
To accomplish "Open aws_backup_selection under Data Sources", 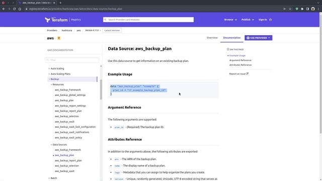I will tap(67, 166).
